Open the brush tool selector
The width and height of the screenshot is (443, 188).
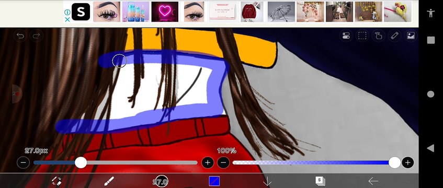[109, 181]
